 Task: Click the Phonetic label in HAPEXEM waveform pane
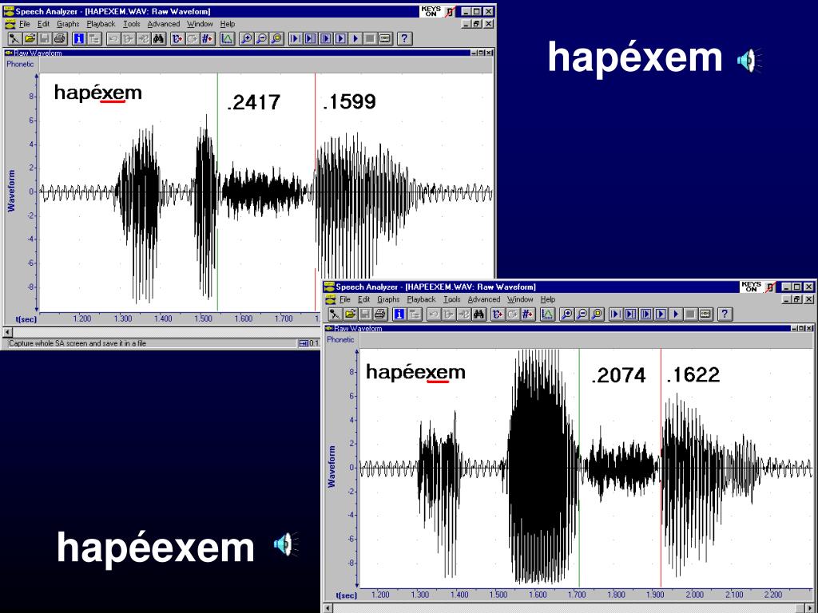(20, 64)
